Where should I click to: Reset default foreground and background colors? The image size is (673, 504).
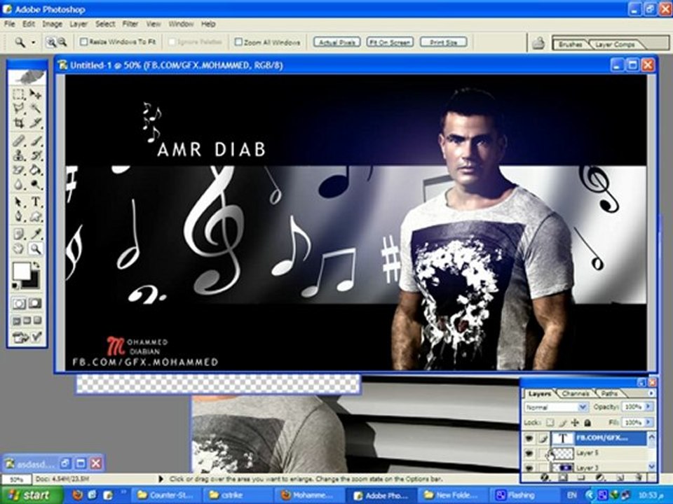[x=15, y=286]
